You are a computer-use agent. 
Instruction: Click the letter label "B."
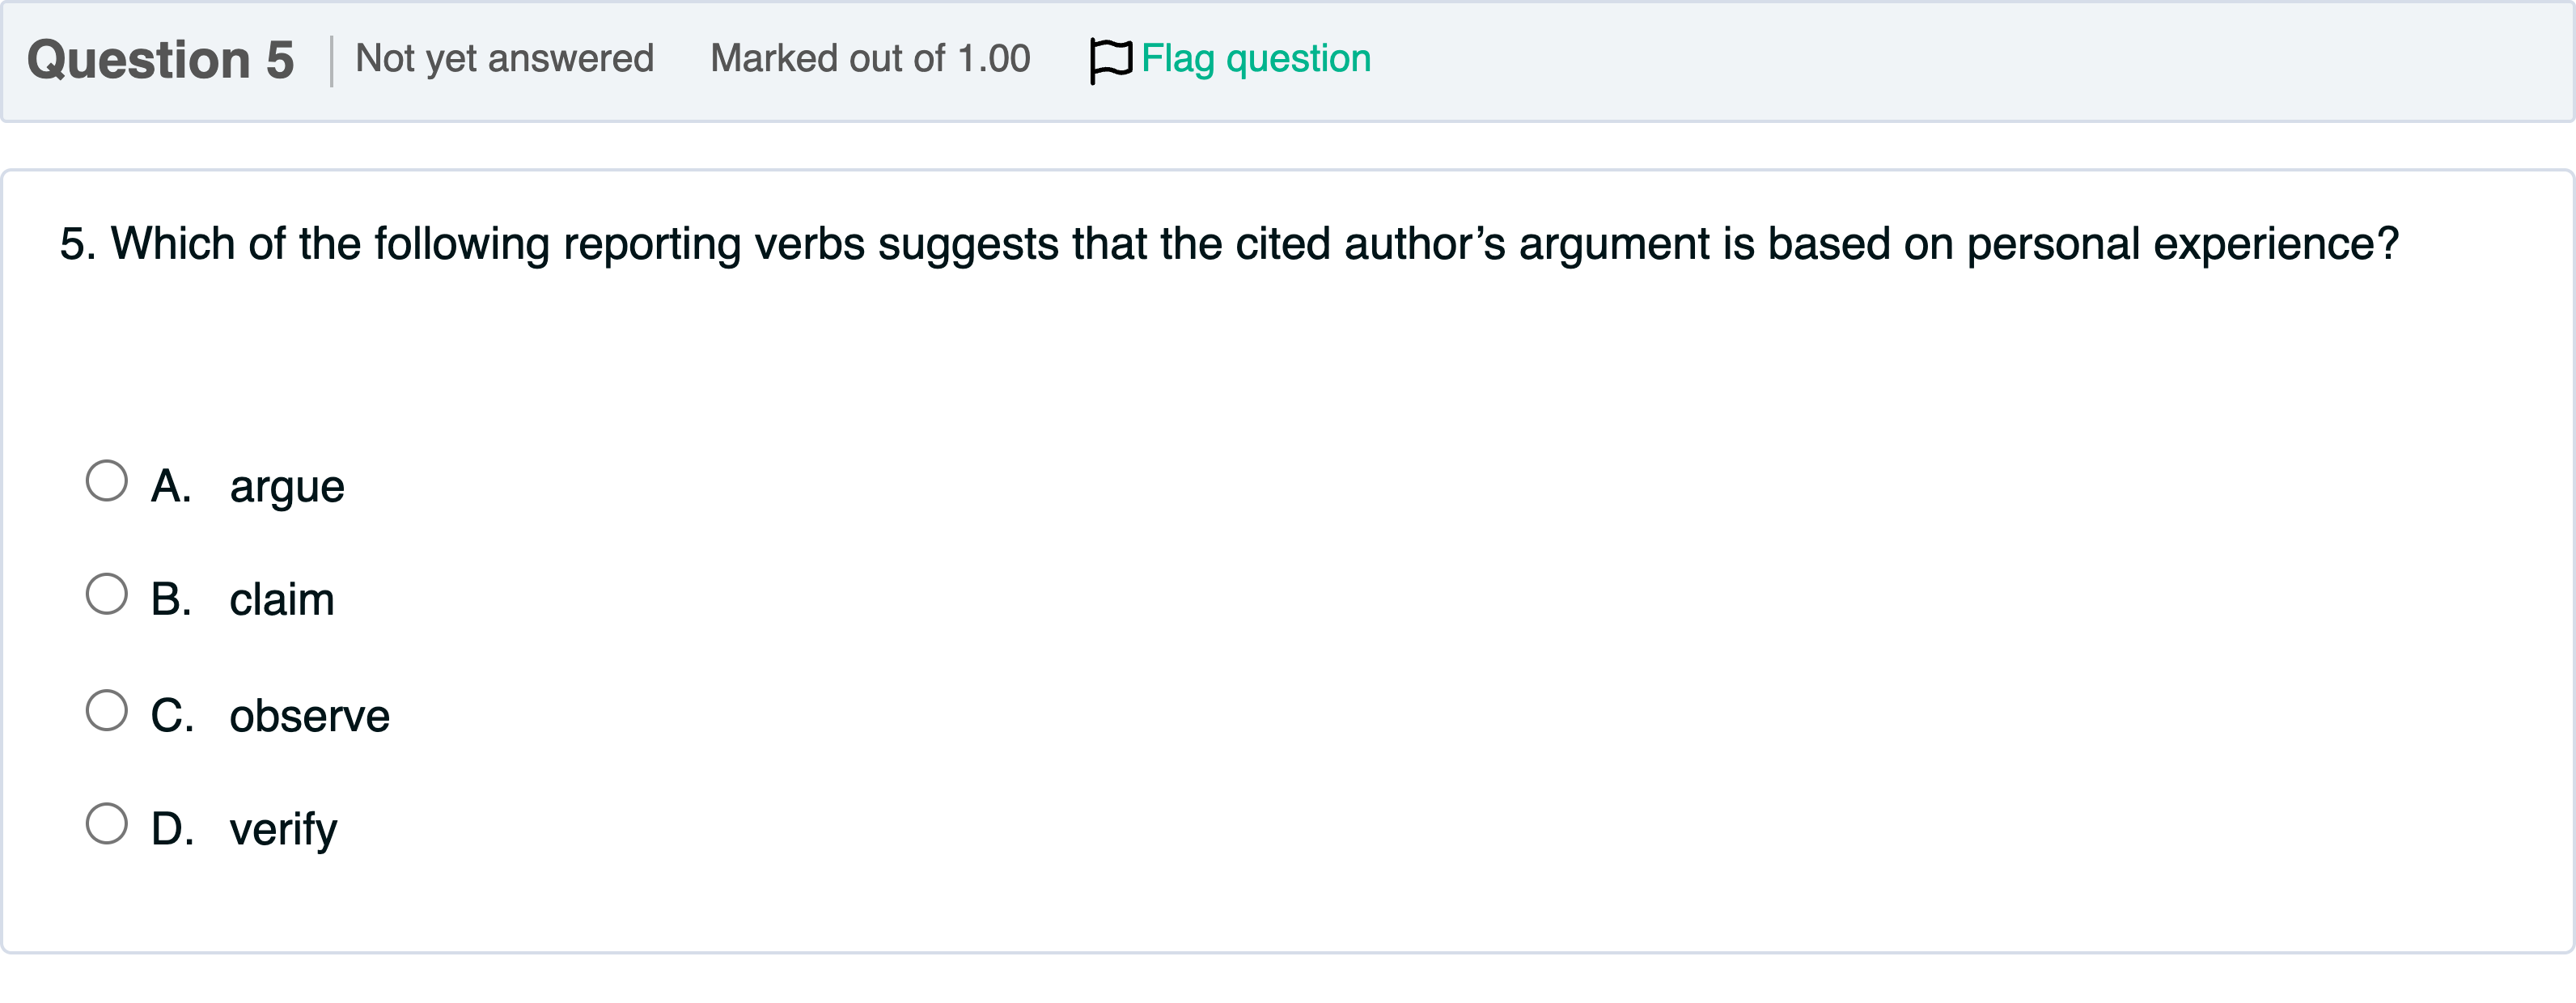point(171,600)
